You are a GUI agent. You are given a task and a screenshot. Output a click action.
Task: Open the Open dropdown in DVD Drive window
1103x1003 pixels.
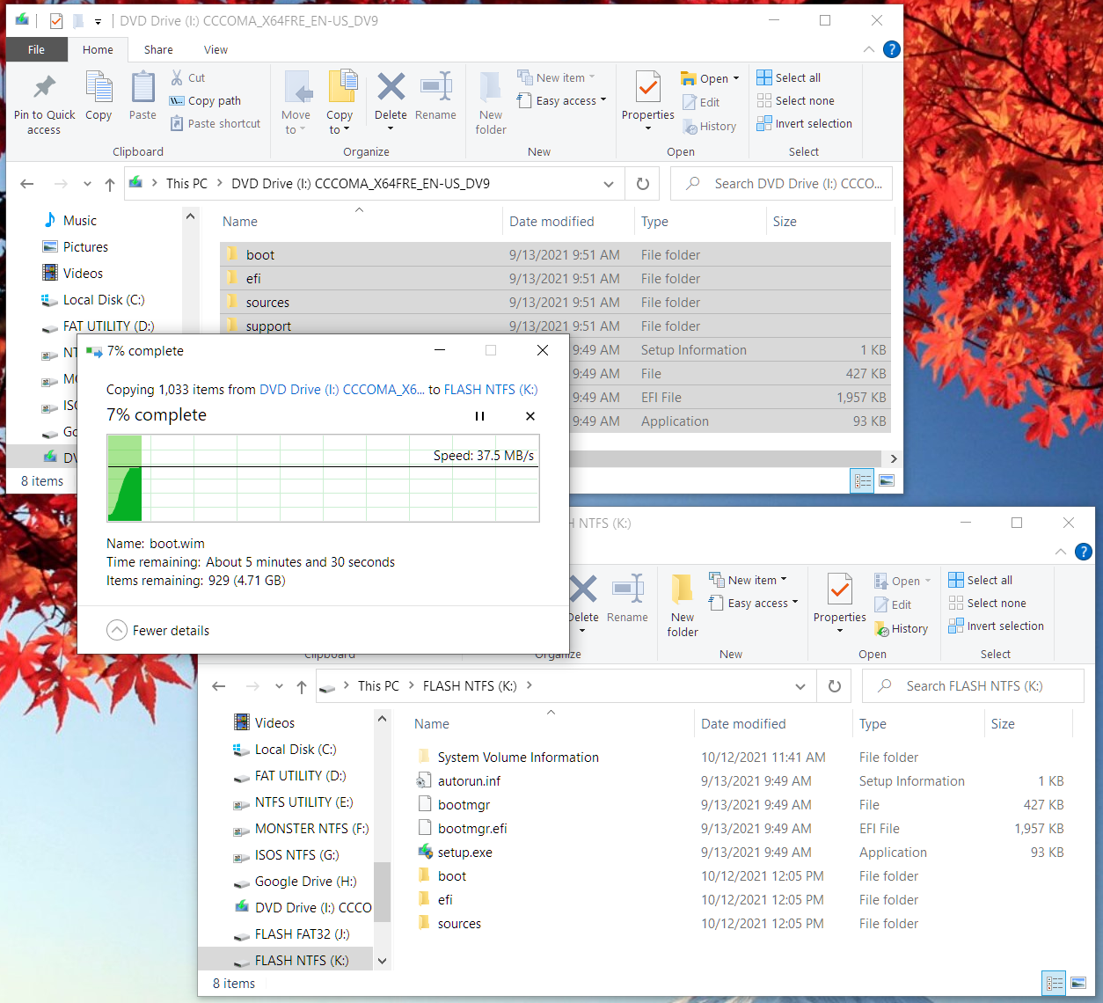[736, 78]
